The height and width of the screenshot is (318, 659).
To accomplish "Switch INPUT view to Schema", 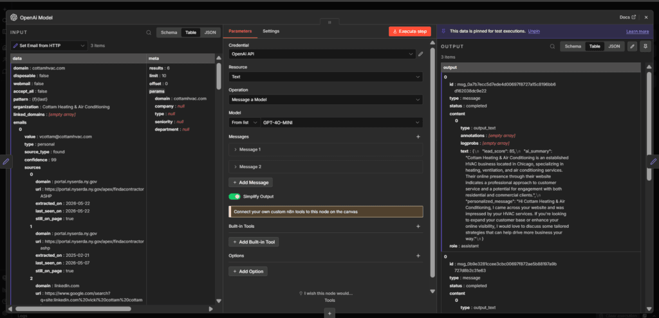I will click(x=169, y=32).
